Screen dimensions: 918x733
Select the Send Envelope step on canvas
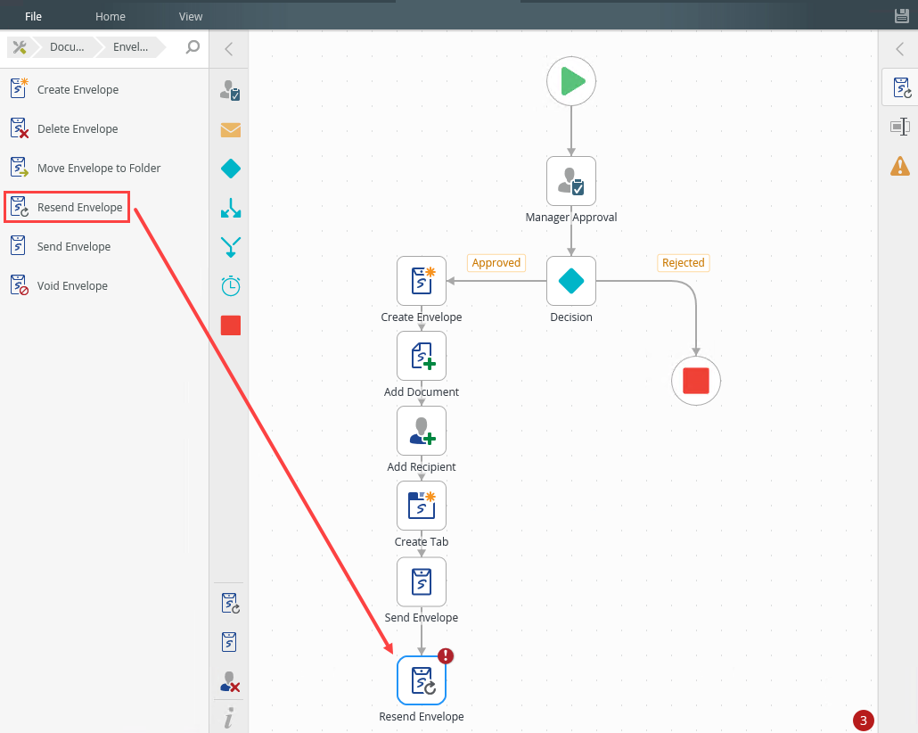[422, 581]
